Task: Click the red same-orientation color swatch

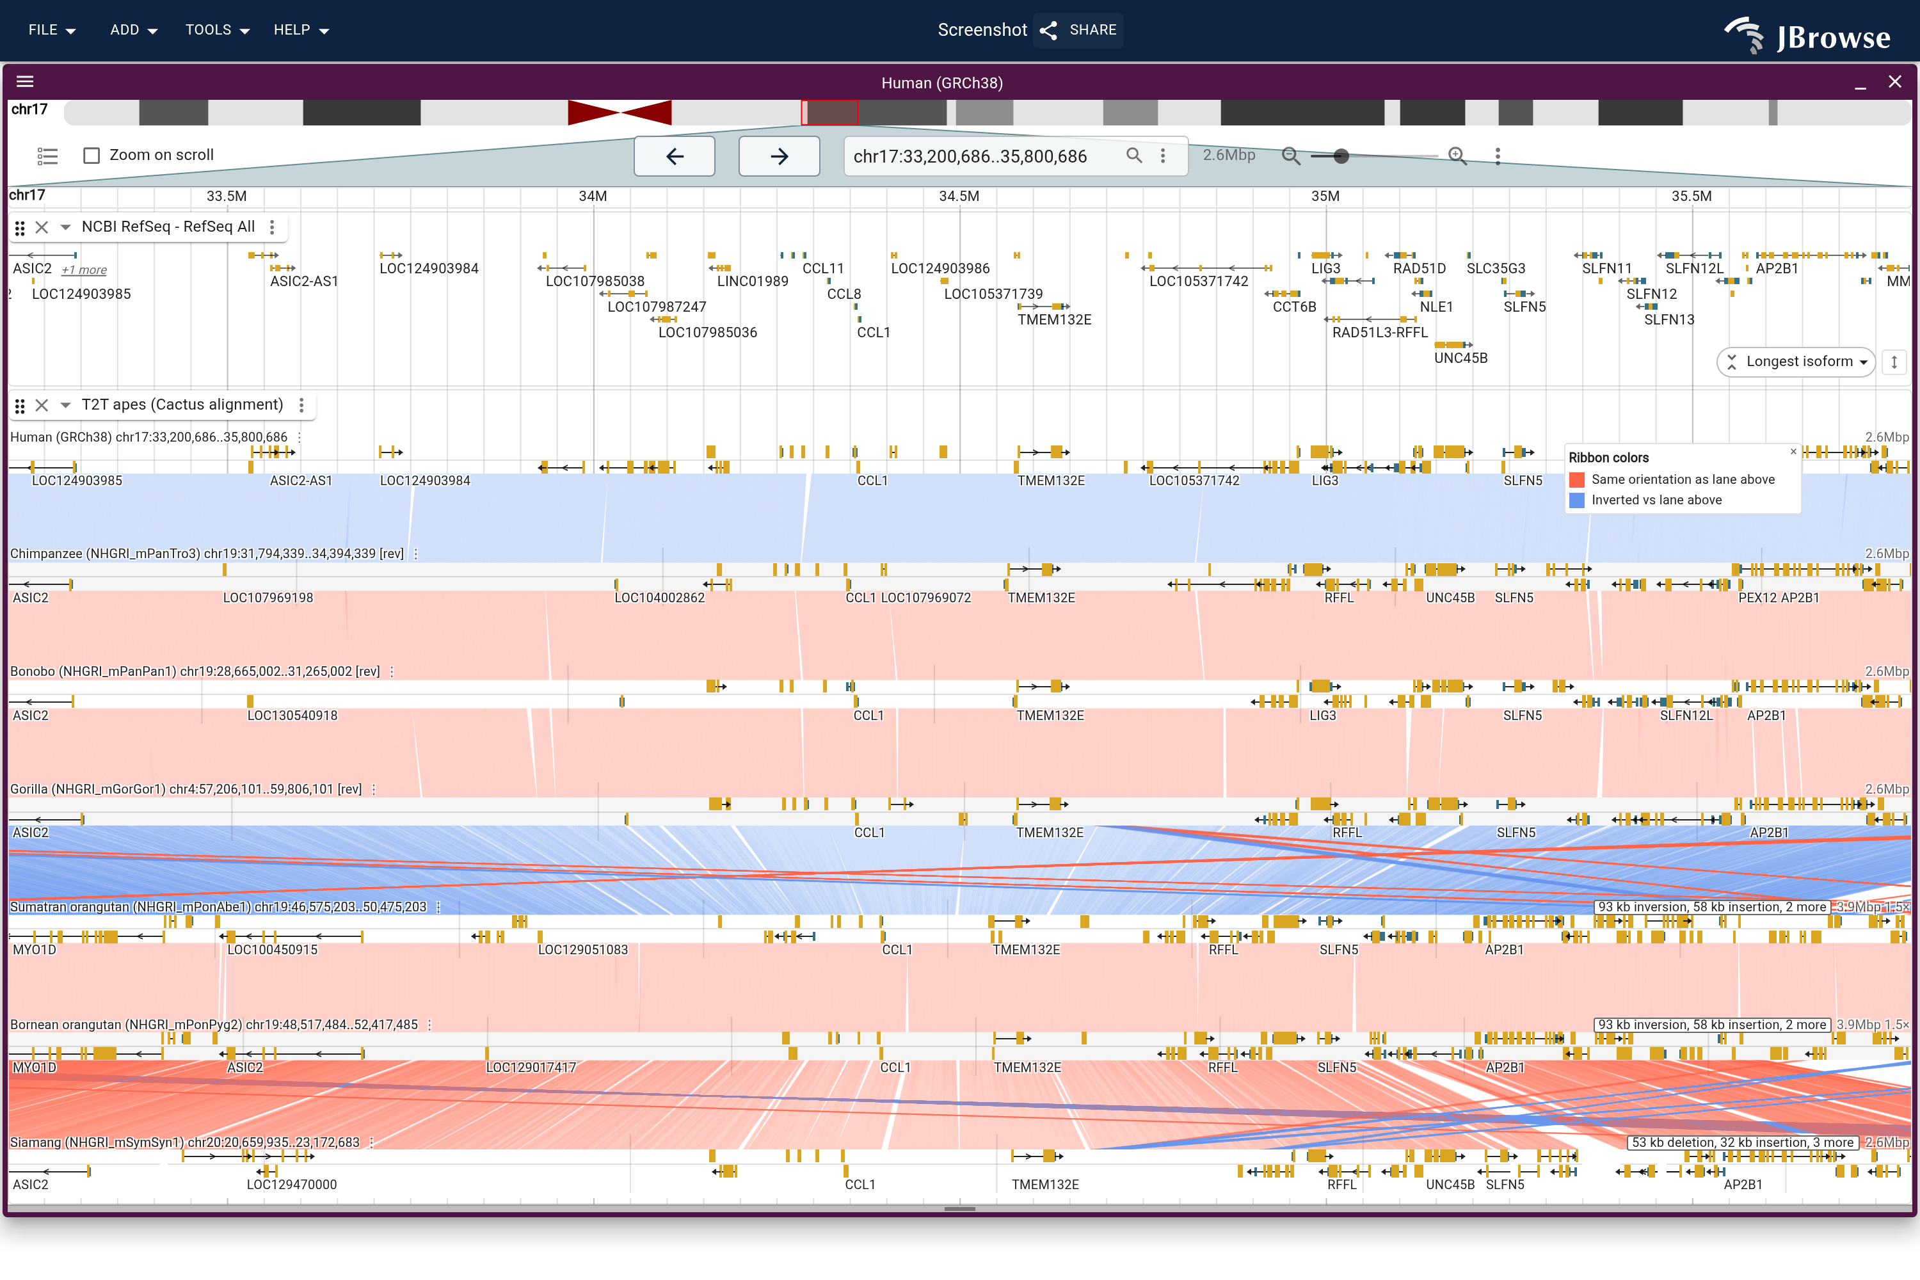Action: click(1577, 480)
